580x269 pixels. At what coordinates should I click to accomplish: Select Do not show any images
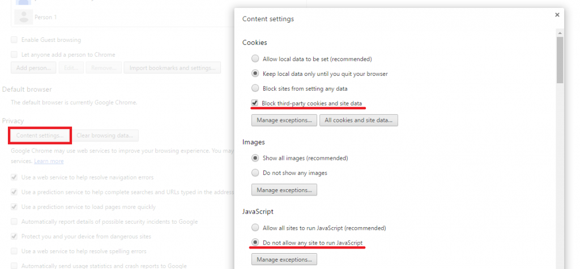[255, 173]
